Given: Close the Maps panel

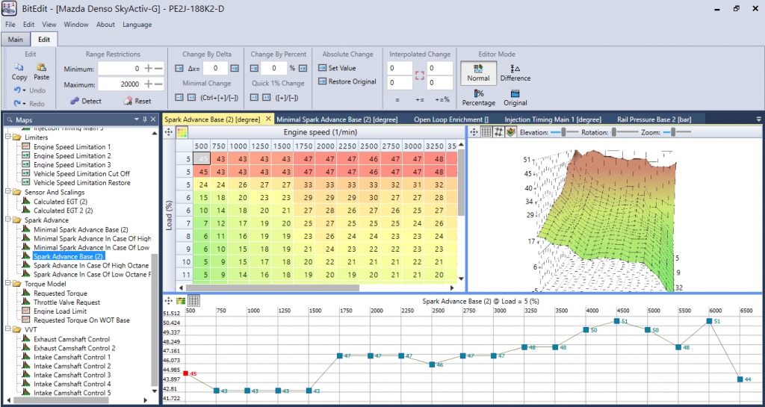Looking at the screenshot, I should coord(153,119).
